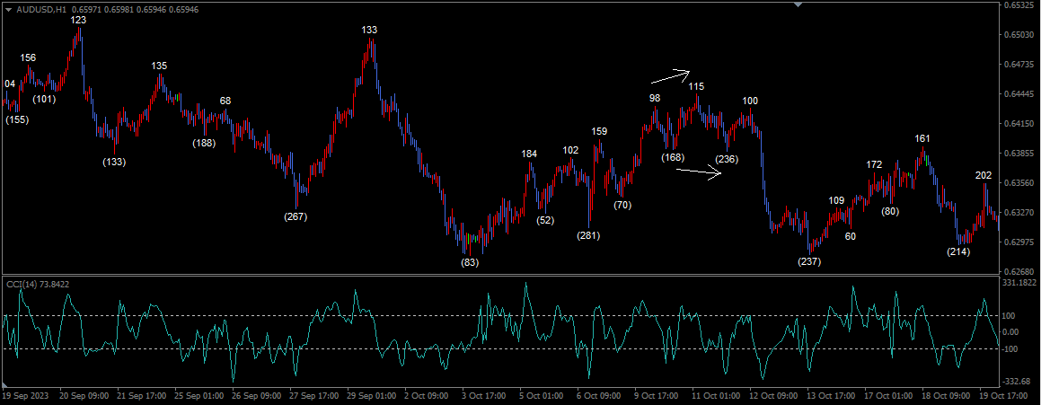Click the 19 Sep 2023 date on the time axis
1041x405 pixels.
(x=27, y=396)
